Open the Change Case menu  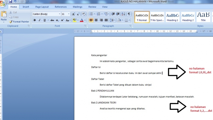pyautogui.click(x=68, y=20)
